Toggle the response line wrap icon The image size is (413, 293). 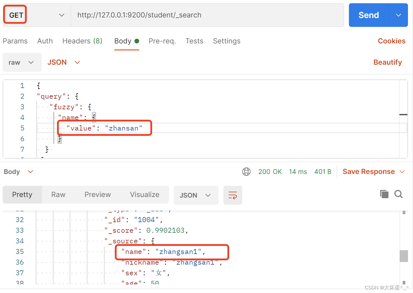coord(233,195)
